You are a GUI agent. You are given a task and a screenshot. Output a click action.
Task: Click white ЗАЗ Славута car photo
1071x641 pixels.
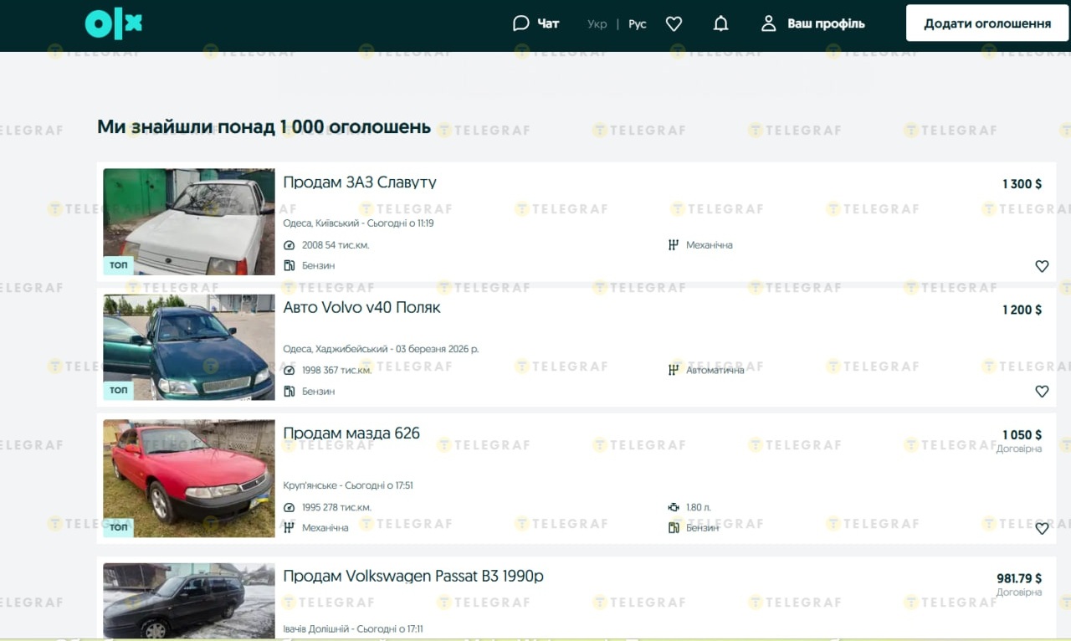coord(188,222)
